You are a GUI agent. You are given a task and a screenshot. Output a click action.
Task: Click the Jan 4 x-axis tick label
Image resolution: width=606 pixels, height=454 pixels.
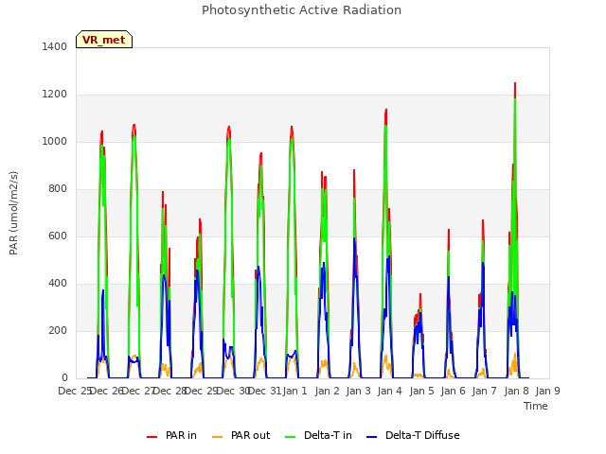[x=389, y=391]
